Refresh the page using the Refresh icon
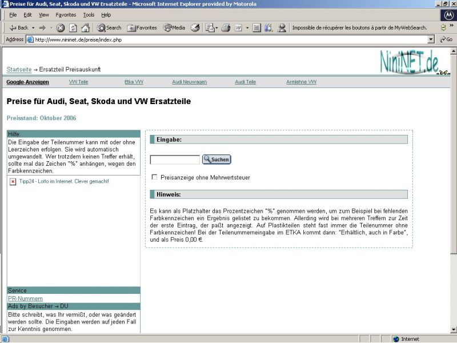 pos(73,27)
